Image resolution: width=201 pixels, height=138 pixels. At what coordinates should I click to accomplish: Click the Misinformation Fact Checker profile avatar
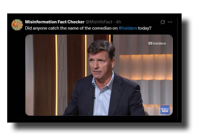point(17,25)
